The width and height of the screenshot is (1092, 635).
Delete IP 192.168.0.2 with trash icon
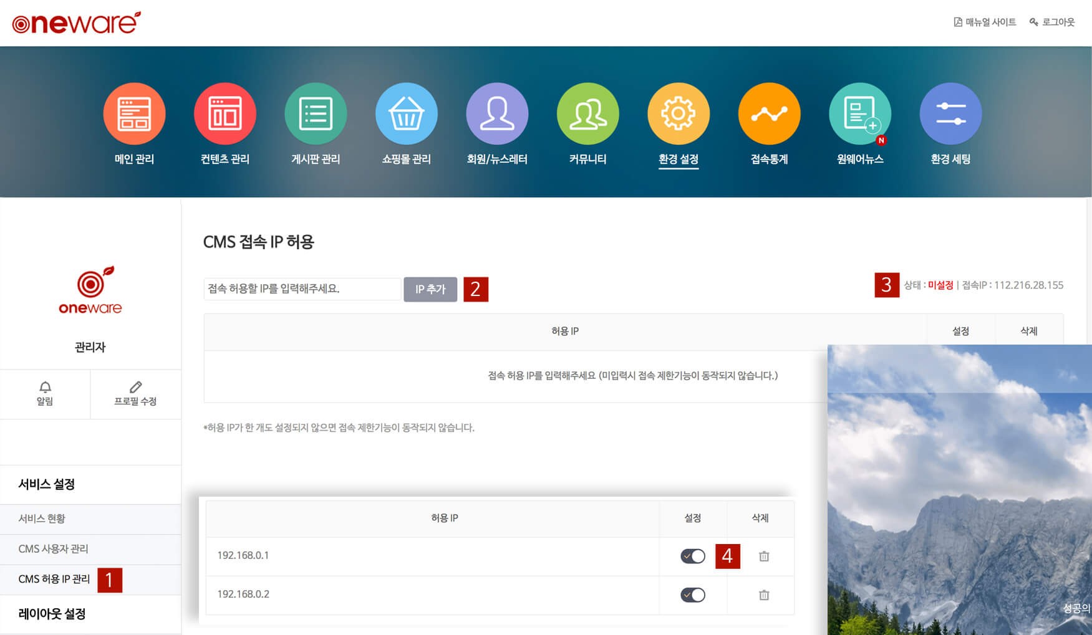(764, 594)
